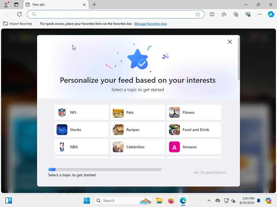The height and width of the screenshot is (207, 277).
Task: Refresh the page
Action: (19, 14)
